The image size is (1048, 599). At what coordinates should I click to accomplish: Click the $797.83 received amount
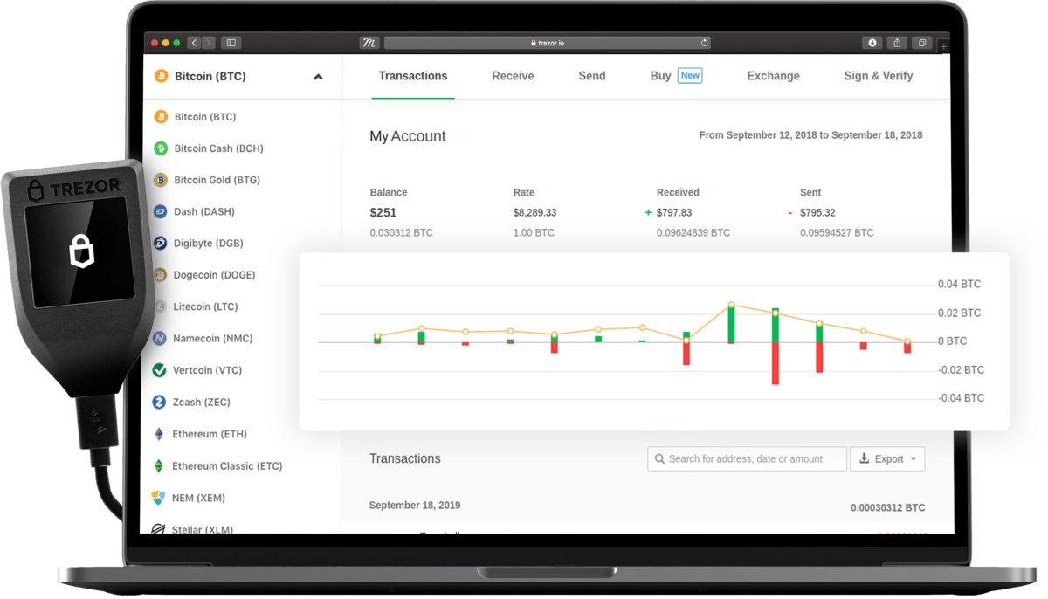674,212
